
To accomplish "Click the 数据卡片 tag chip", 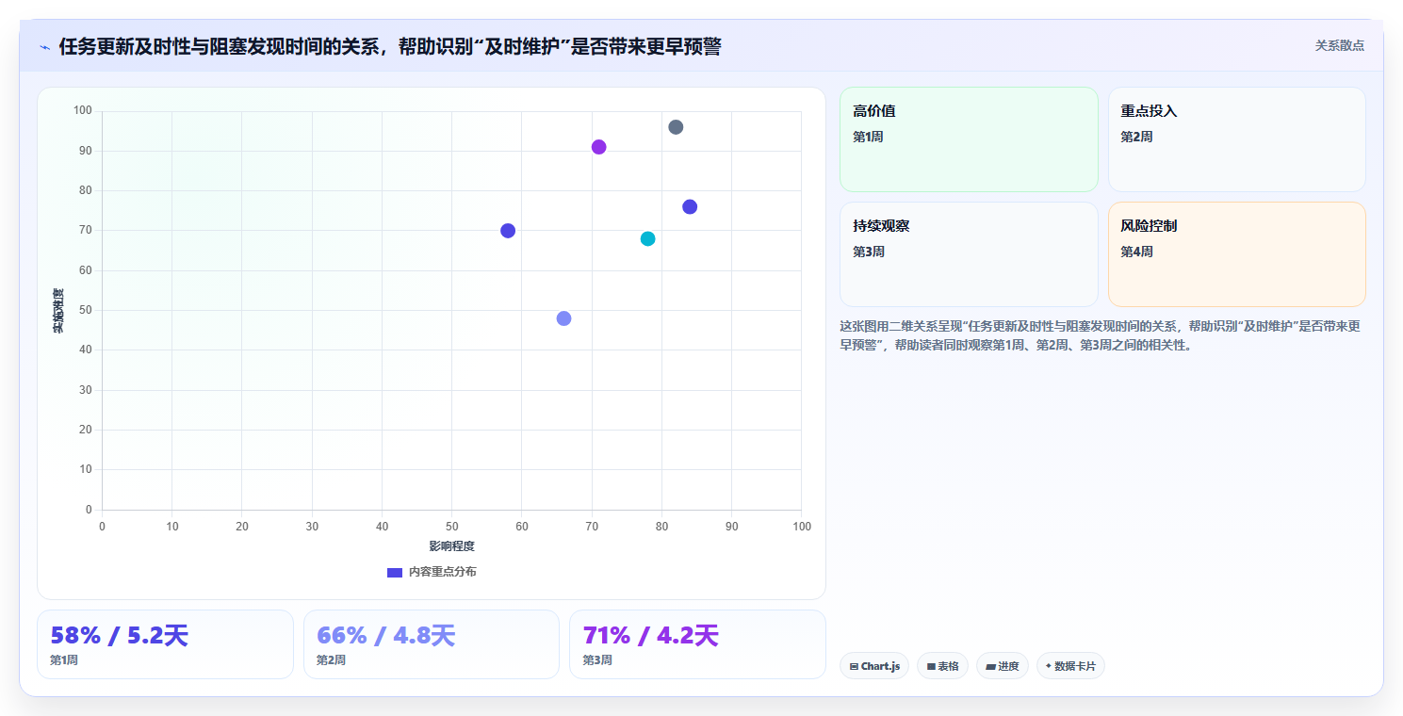I will 1070,666.
